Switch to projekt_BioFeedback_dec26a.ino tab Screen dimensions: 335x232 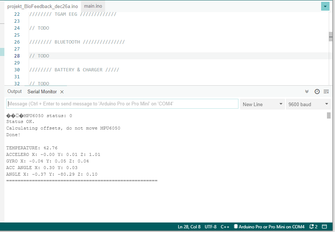pyautogui.click(x=42, y=7)
